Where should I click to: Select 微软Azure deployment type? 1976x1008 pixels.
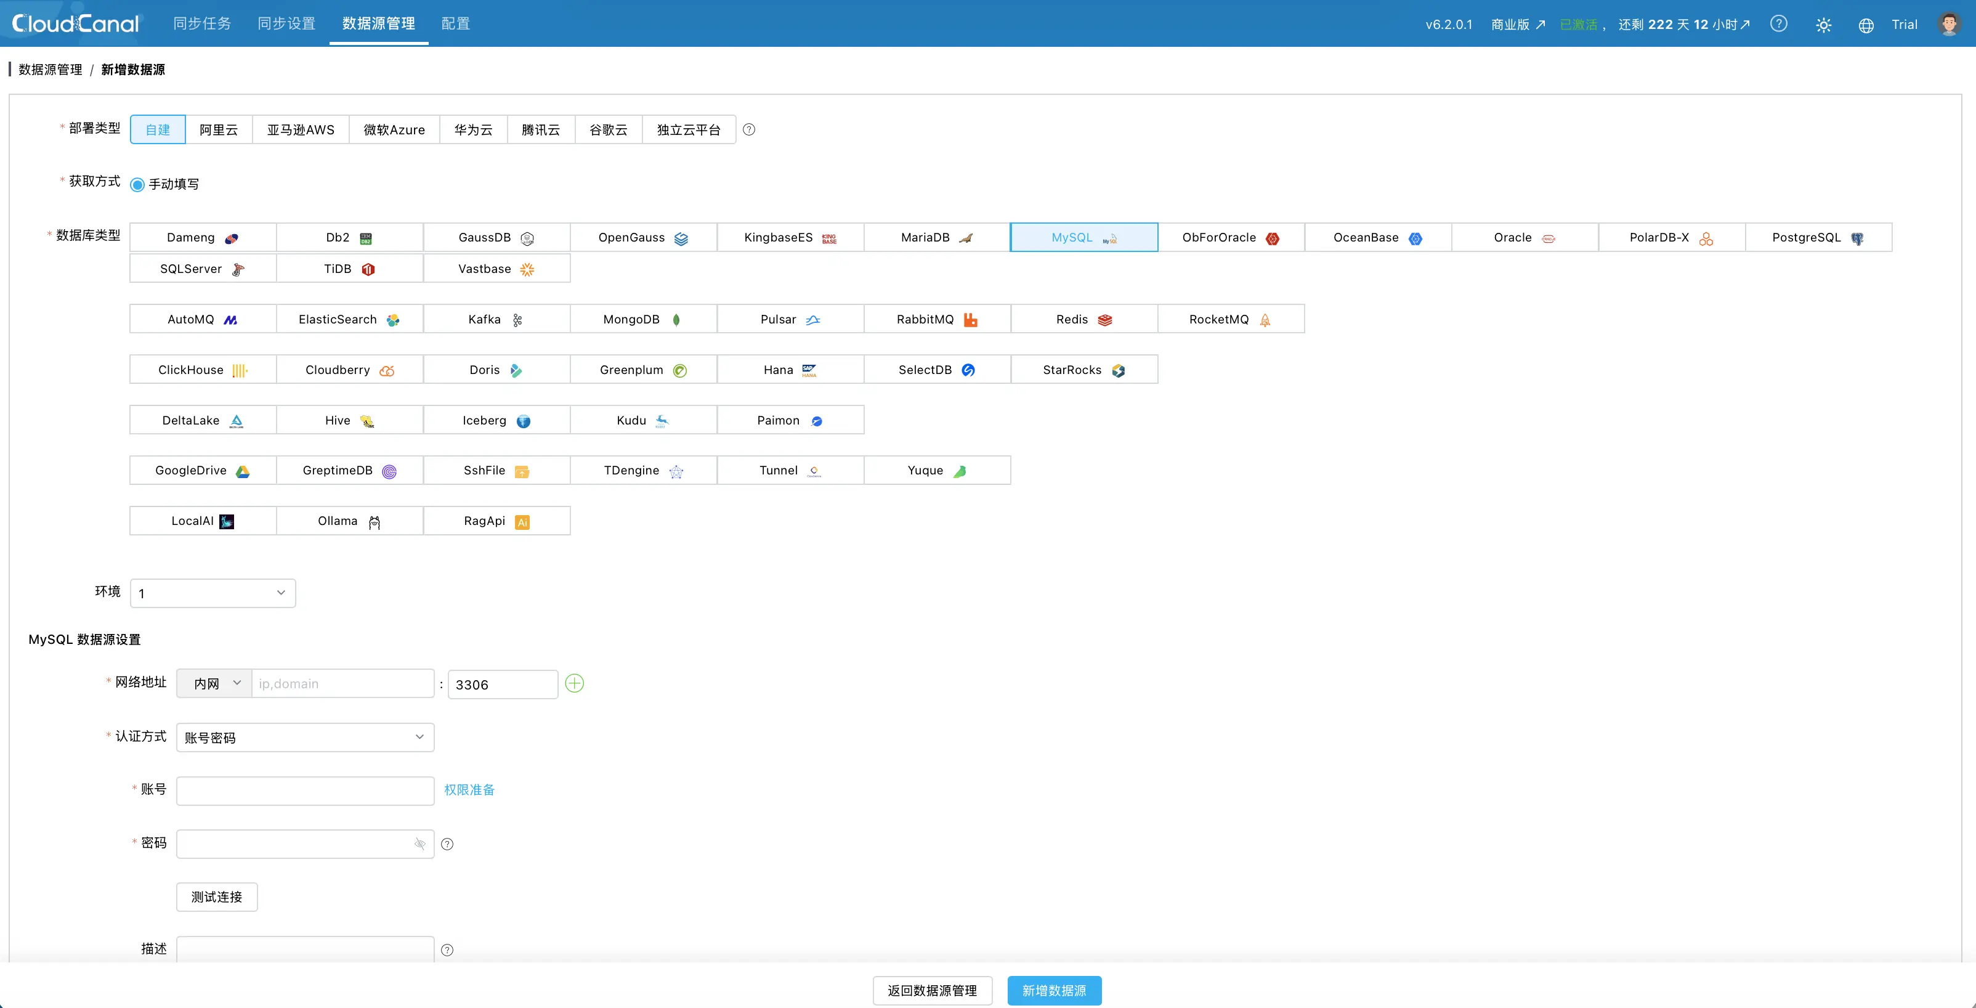pyautogui.click(x=394, y=129)
